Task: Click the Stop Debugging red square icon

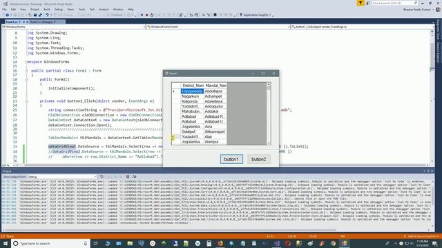Action: (147, 15)
